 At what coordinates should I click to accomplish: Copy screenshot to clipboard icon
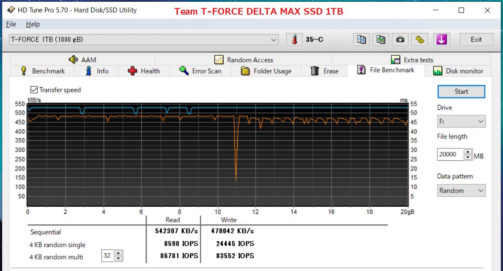pos(381,39)
